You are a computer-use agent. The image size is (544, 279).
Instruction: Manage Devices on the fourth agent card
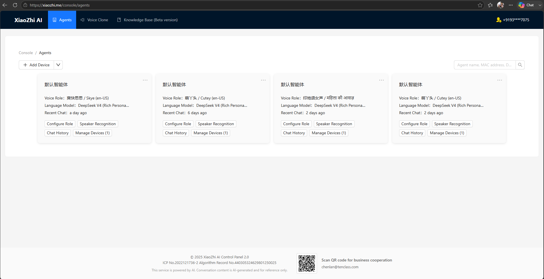[447, 133]
